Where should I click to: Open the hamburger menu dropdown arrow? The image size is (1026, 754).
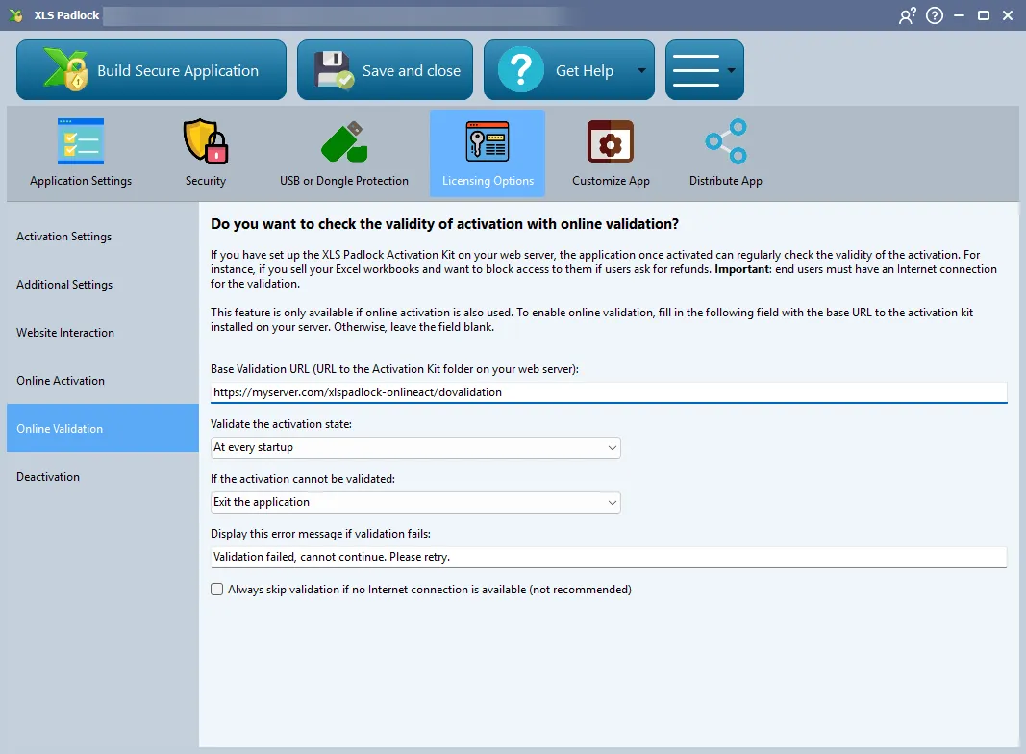[731, 71]
